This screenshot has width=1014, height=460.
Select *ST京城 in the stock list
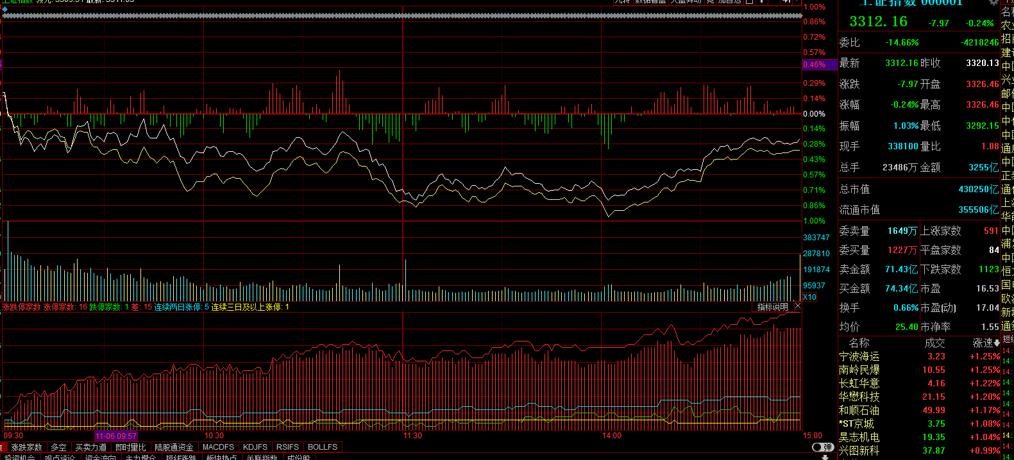click(x=856, y=423)
